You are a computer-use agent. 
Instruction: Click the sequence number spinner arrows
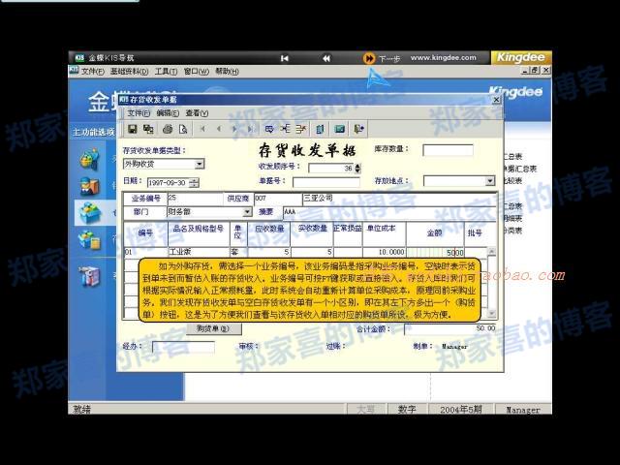357,169
